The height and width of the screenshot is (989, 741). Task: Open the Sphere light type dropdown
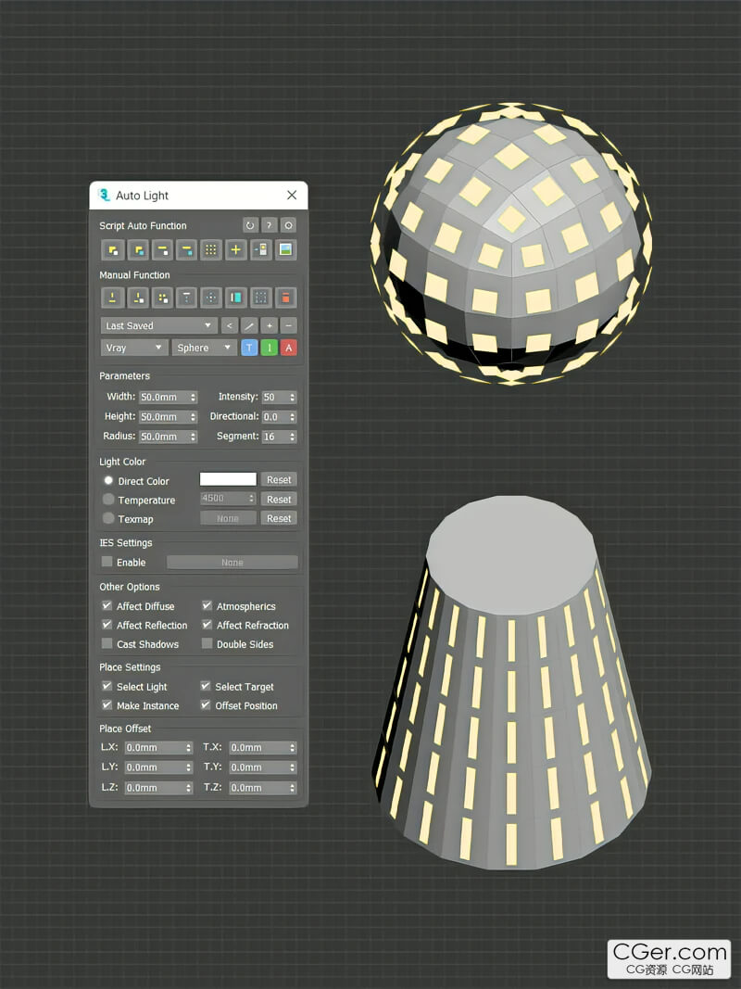point(205,348)
